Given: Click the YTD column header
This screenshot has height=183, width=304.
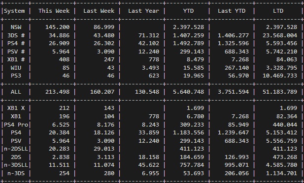Looking at the screenshot, I should pyautogui.click(x=188, y=11).
